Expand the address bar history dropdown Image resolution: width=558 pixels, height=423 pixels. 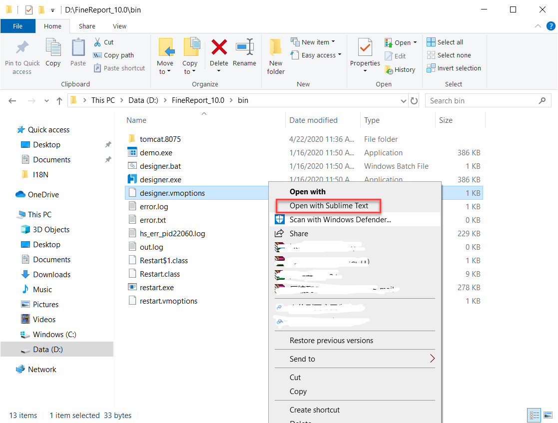click(x=403, y=101)
